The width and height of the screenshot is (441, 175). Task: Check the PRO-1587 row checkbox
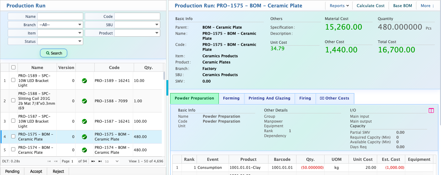[x=13, y=121]
